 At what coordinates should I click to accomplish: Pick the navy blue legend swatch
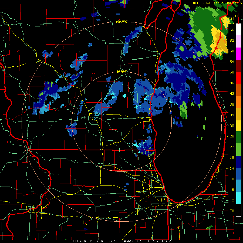pos(238,162)
